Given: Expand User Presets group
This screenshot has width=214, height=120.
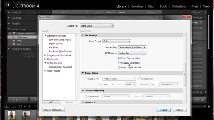Looking at the screenshot, I should tap(45, 71).
